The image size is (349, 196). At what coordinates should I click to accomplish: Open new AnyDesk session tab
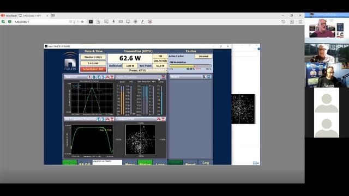coord(53,16)
